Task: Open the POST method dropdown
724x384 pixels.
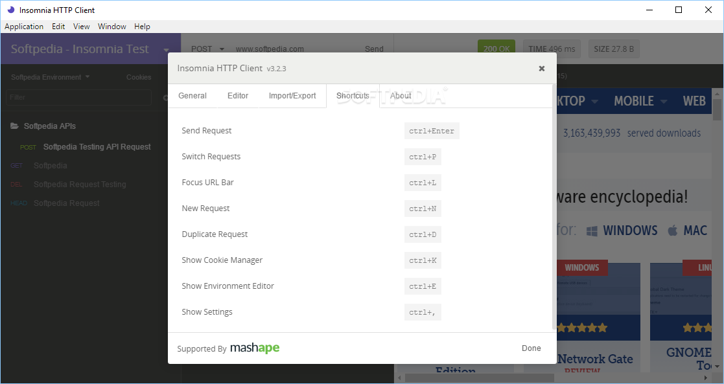Action: click(207, 49)
